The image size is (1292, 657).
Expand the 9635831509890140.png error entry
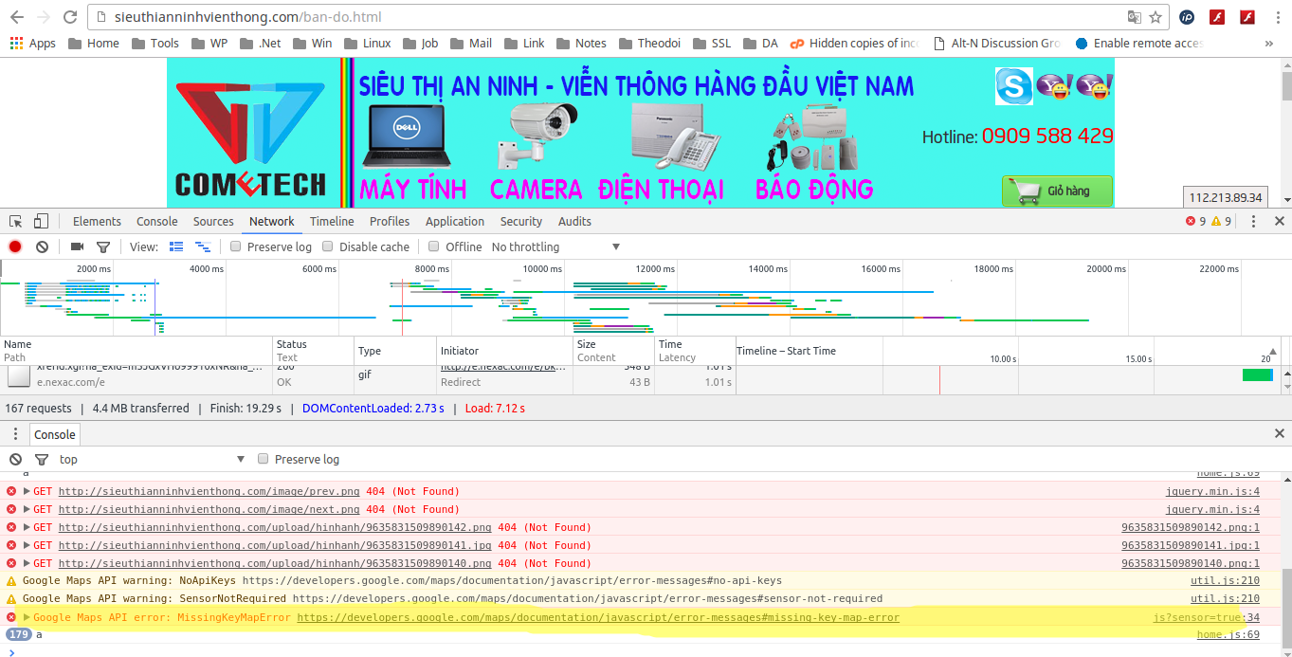pyautogui.click(x=27, y=563)
